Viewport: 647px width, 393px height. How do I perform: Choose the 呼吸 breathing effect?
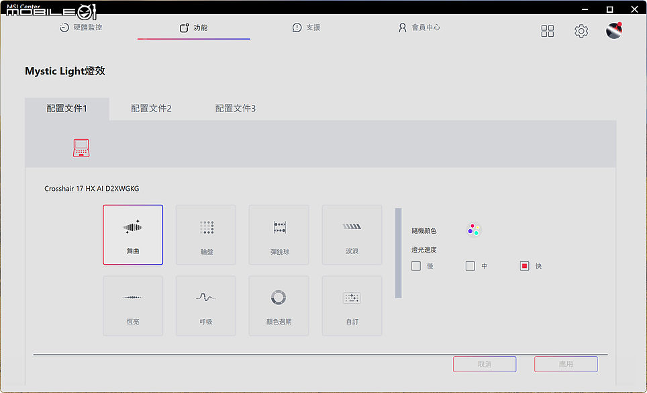[206, 306]
